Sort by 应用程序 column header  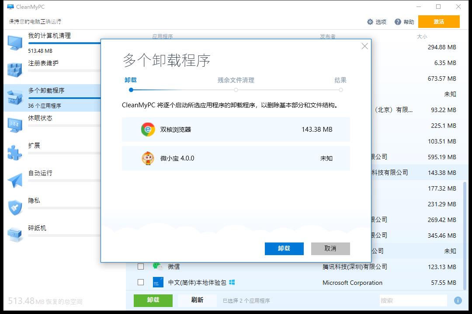click(163, 37)
